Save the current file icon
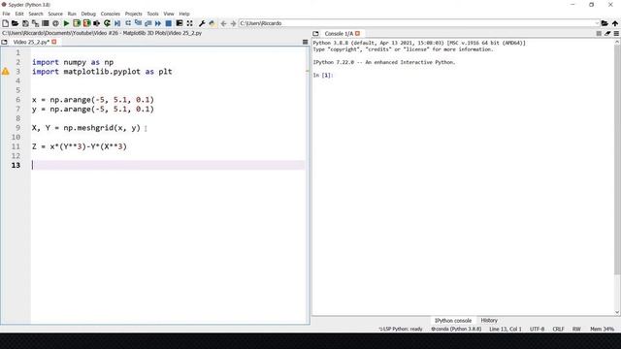The width and height of the screenshot is (621, 349). 25,23
